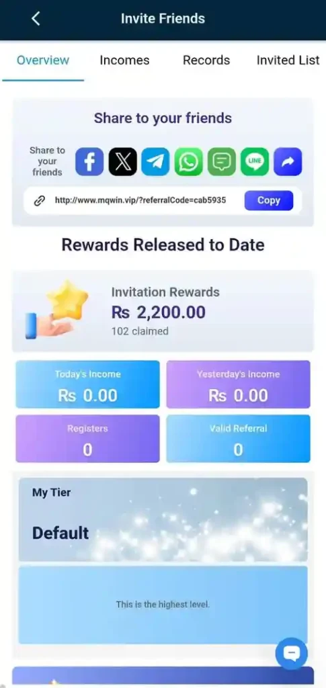Tap the Today's Income card
This screenshot has width=326, height=688.
88,384
